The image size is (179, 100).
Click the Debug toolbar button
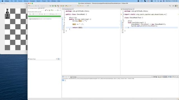point(50,6)
